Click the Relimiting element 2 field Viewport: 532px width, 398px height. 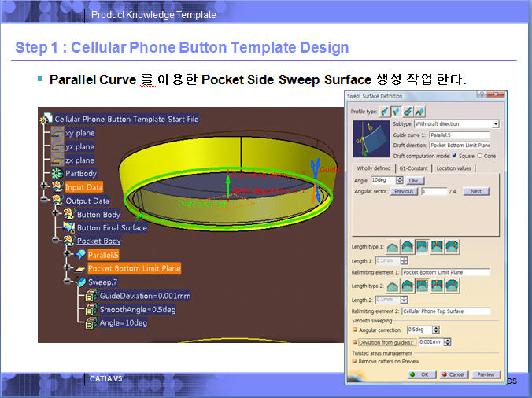click(445, 311)
